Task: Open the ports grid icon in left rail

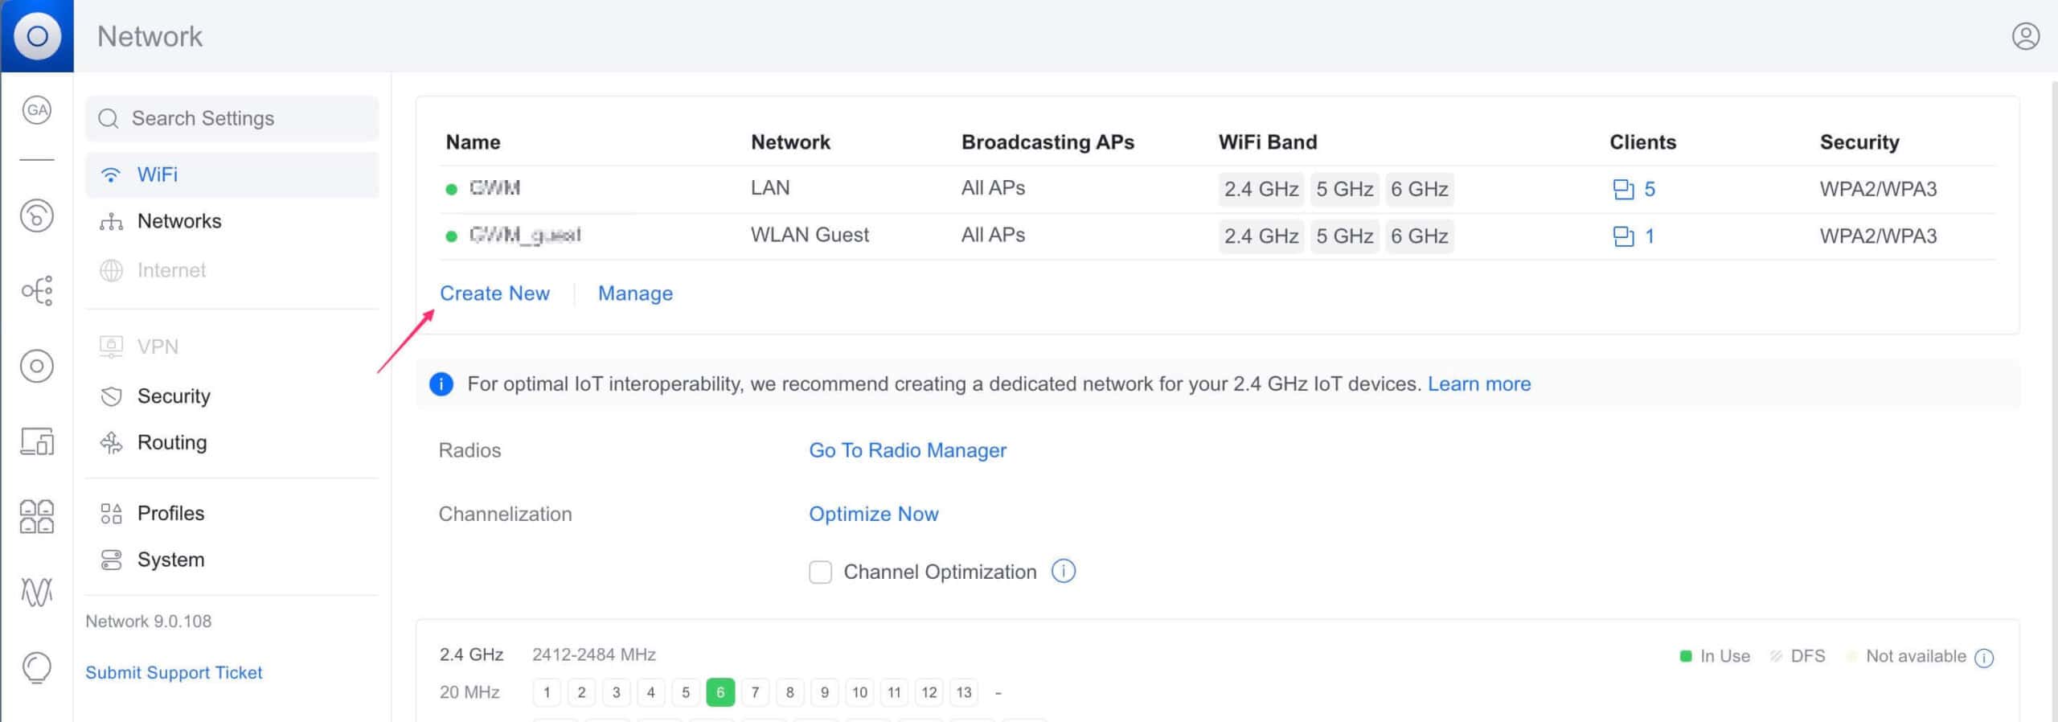Action: coord(37,516)
